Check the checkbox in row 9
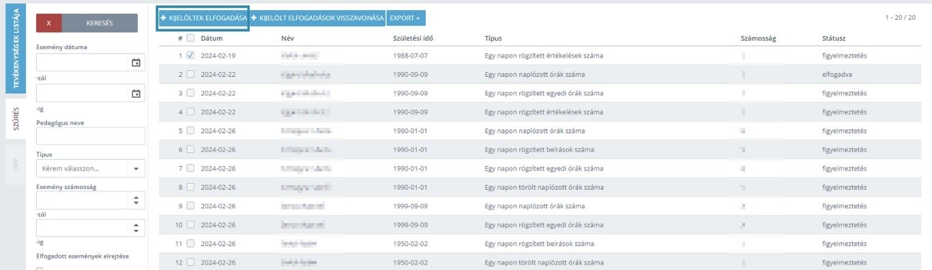This screenshot has width=932, height=270. tap(190, 205)
